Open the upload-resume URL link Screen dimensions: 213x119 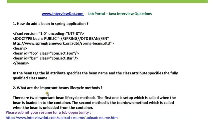62,117
